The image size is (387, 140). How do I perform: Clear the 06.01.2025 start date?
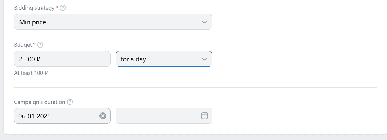pyautogui.click(x=103, y=116)
